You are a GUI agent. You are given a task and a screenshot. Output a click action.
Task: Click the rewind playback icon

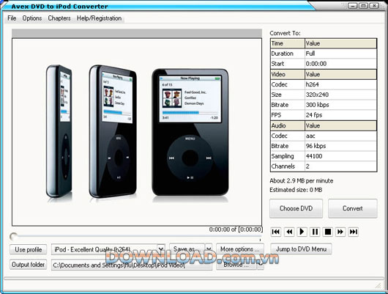tap(288, 232)
